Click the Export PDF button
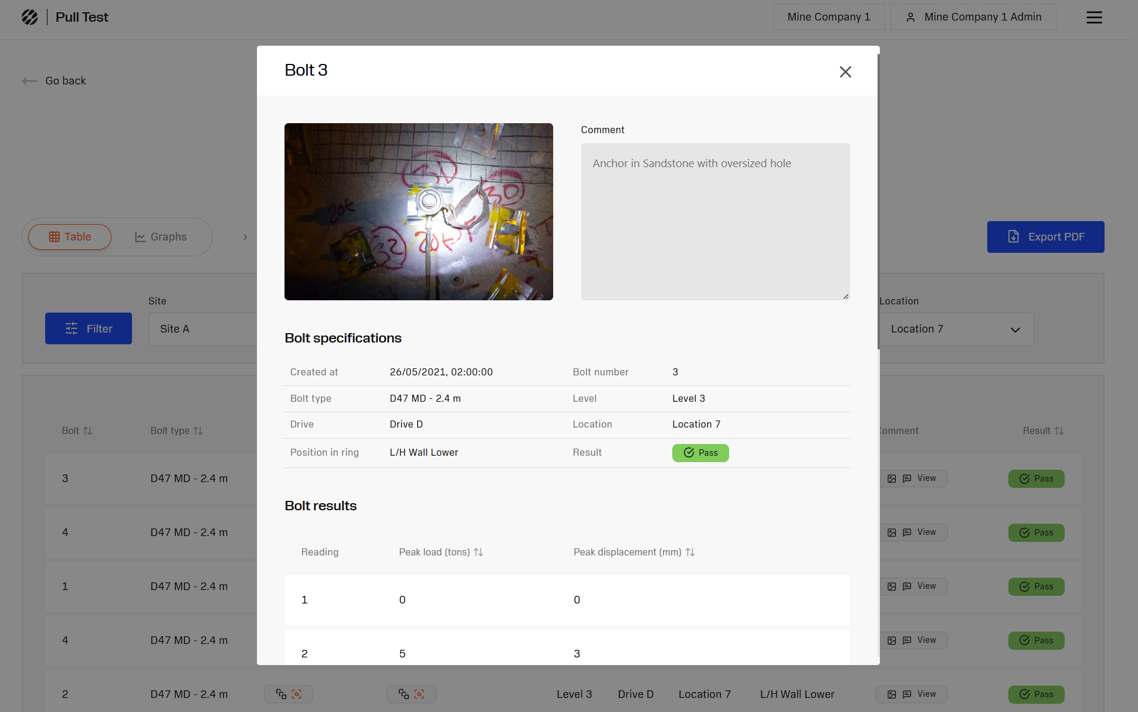Image resolution: width=1138 pixels, height=712 pixels. tap(1045, 237)
